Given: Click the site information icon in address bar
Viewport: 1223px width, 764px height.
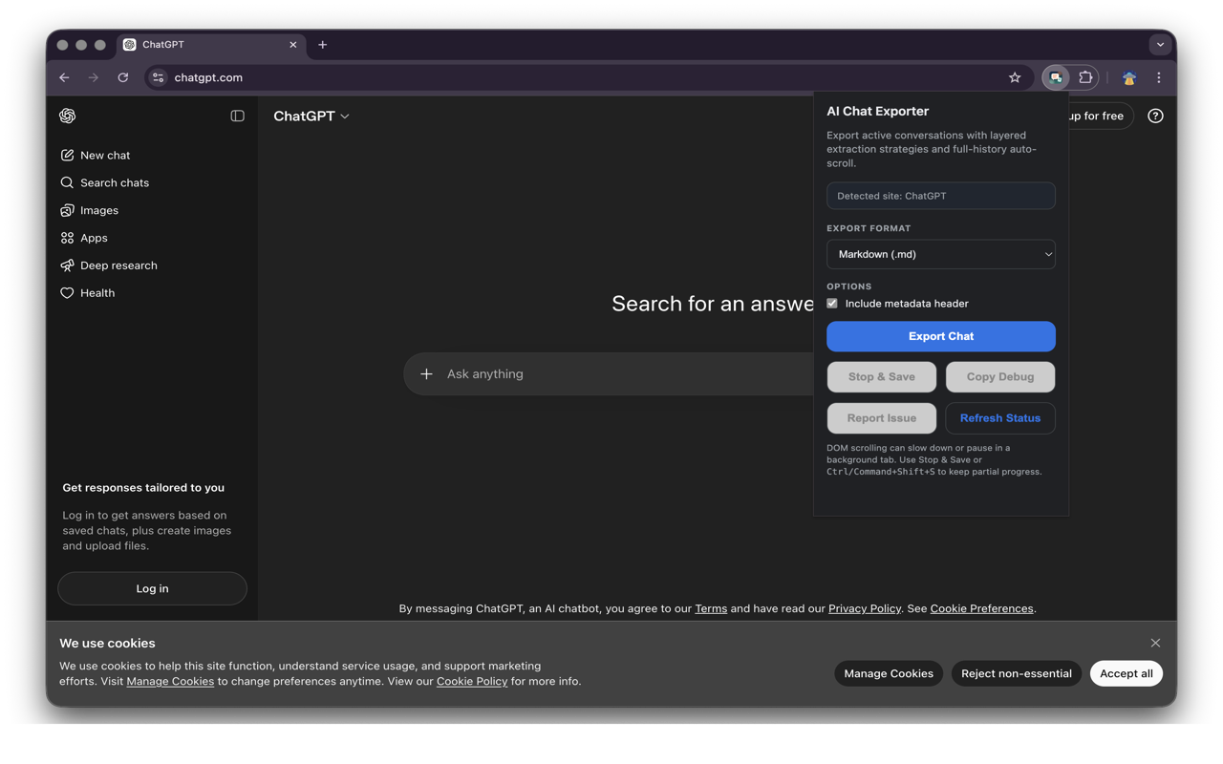Looking at the screenshot, I should click(x=159, y=77).
